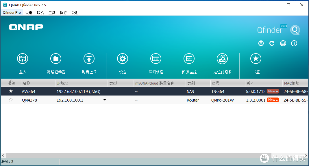Image resolution: width=309 pixels, height=166 pixels.
Task: Click New firmware badge for AW564
Action: pos(273,91)
